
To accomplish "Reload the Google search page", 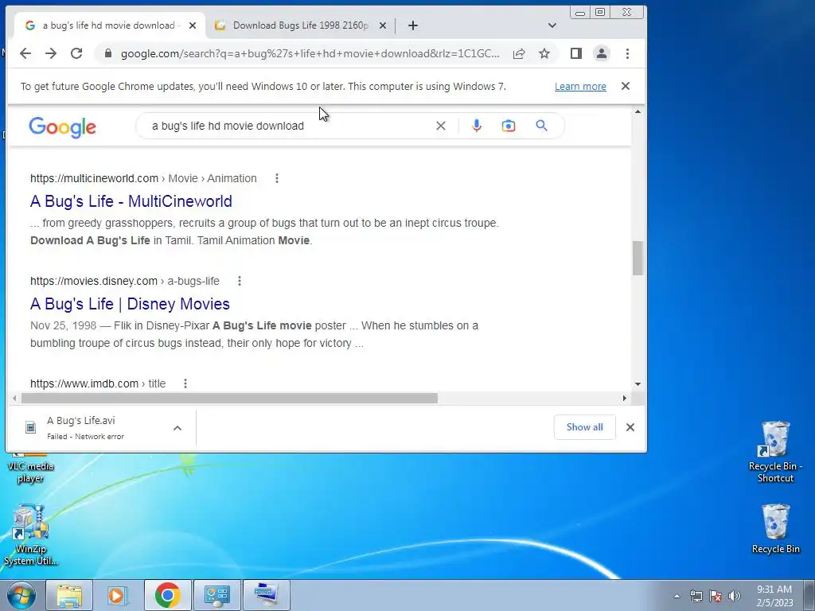I will [x=76, y=53].
